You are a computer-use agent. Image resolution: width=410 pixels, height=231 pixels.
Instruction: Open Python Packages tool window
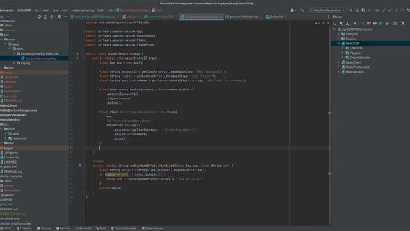coord(124,228)
